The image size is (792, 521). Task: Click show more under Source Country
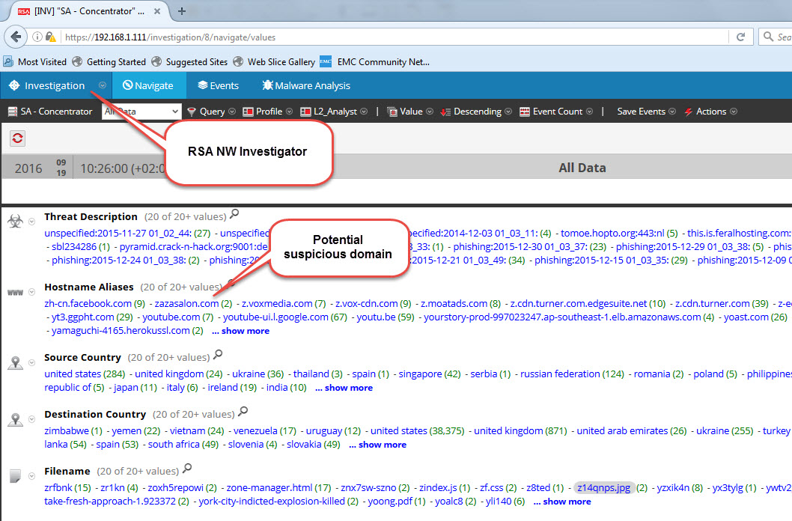coord(348,388)
